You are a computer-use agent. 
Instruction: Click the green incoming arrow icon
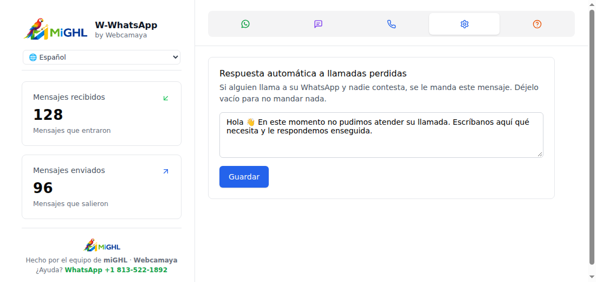pos(166,98)
